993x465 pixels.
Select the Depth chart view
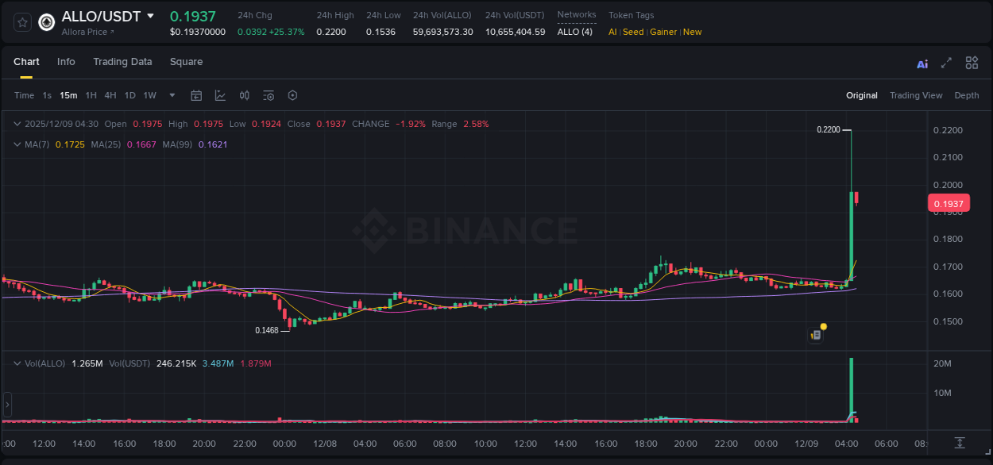coord(967,95)
